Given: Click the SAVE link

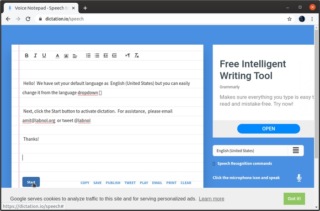Looking at the screenshot, I should (x=97, y=183).
